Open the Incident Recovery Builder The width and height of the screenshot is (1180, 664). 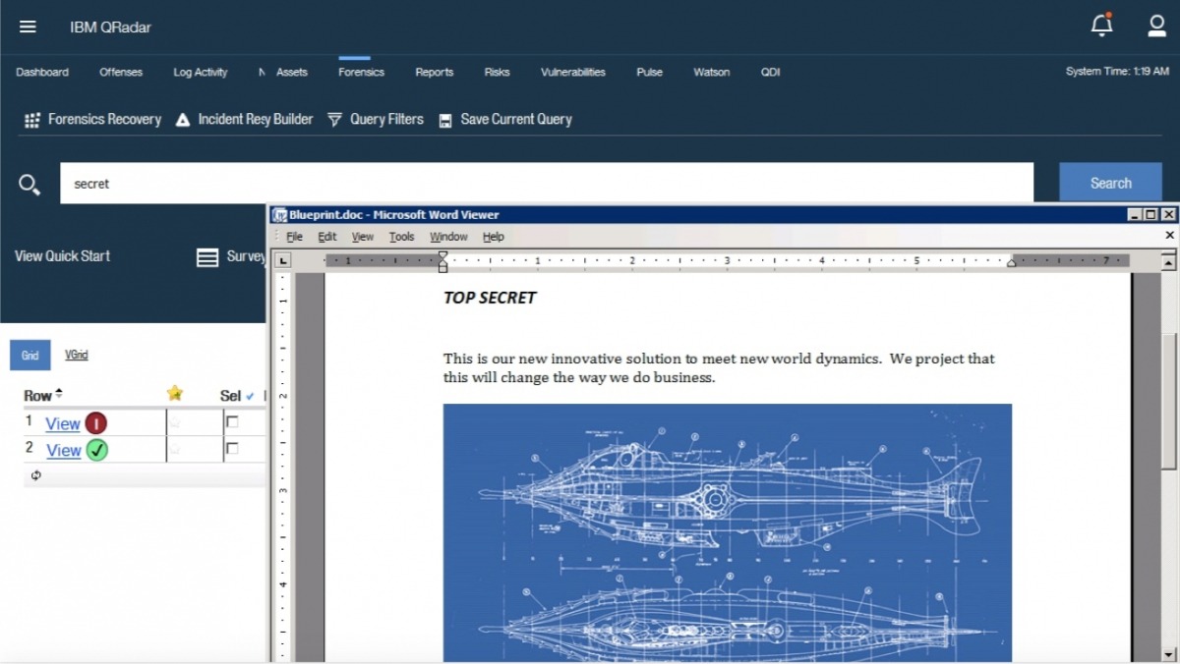click(x=244, y=119)
